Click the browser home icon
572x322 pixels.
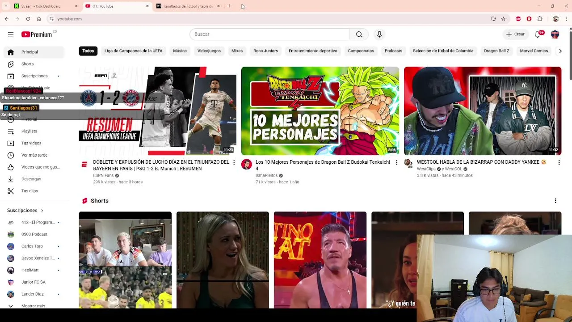(39, 19)
